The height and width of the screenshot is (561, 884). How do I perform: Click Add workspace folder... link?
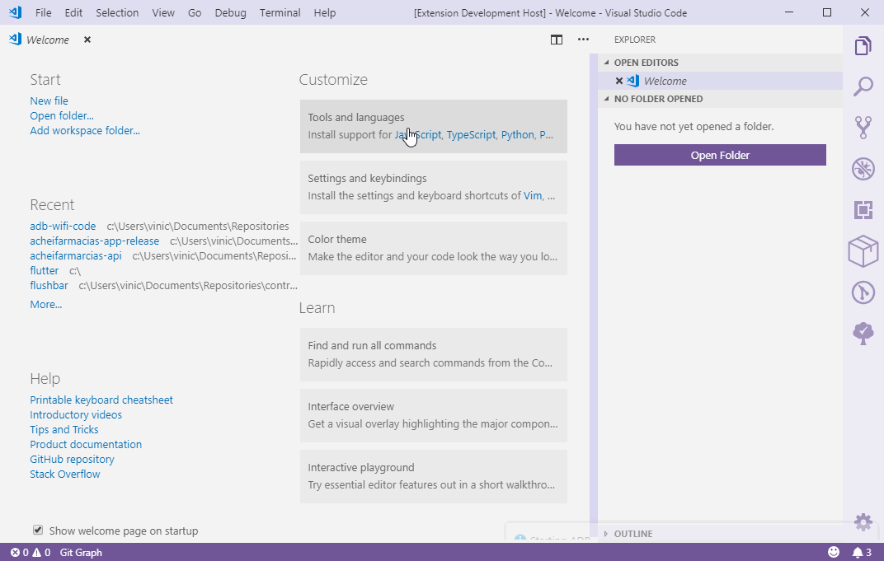point(85,131)
